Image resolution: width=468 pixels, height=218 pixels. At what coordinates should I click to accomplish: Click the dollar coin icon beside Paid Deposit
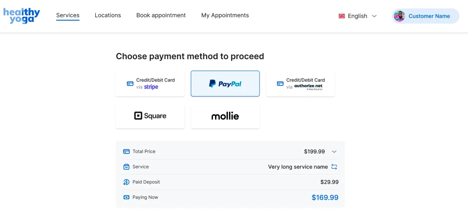click(126, 182)
